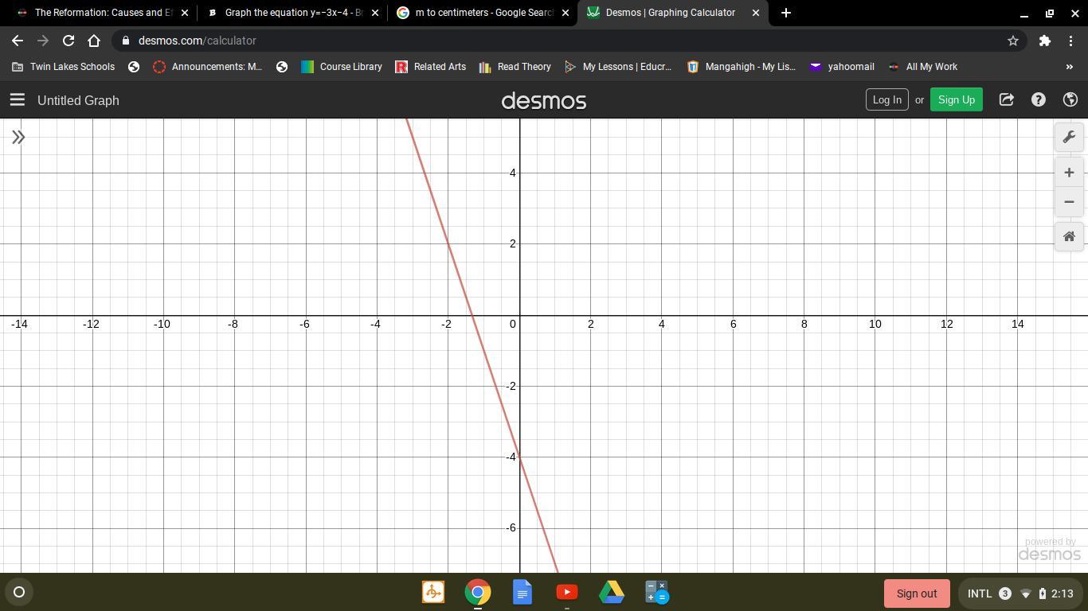Open a new browser tab

tap(785, 13)
